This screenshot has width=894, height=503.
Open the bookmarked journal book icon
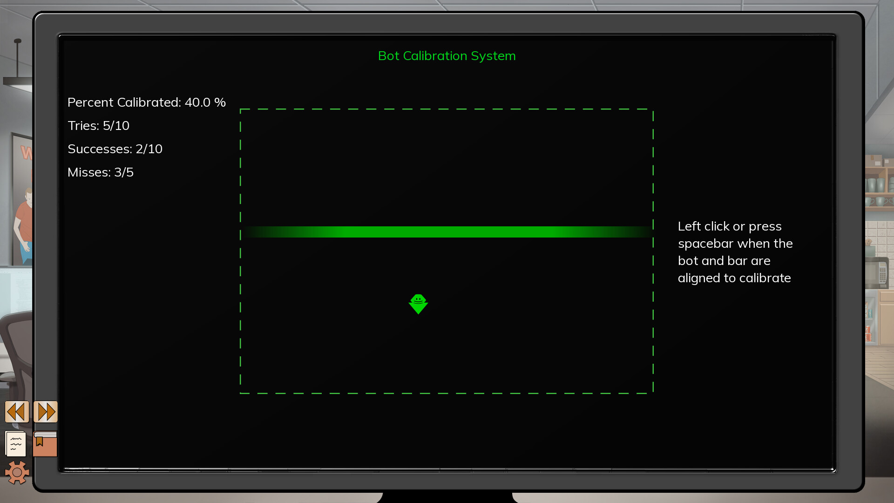pos(45,443)
